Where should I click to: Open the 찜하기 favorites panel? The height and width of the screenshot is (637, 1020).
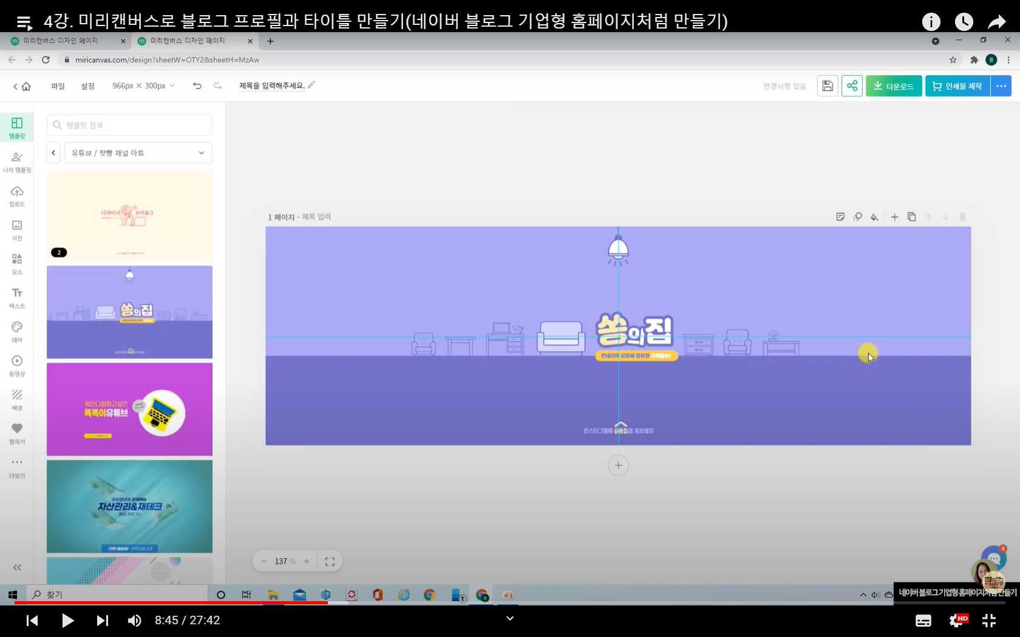[17, 434]
